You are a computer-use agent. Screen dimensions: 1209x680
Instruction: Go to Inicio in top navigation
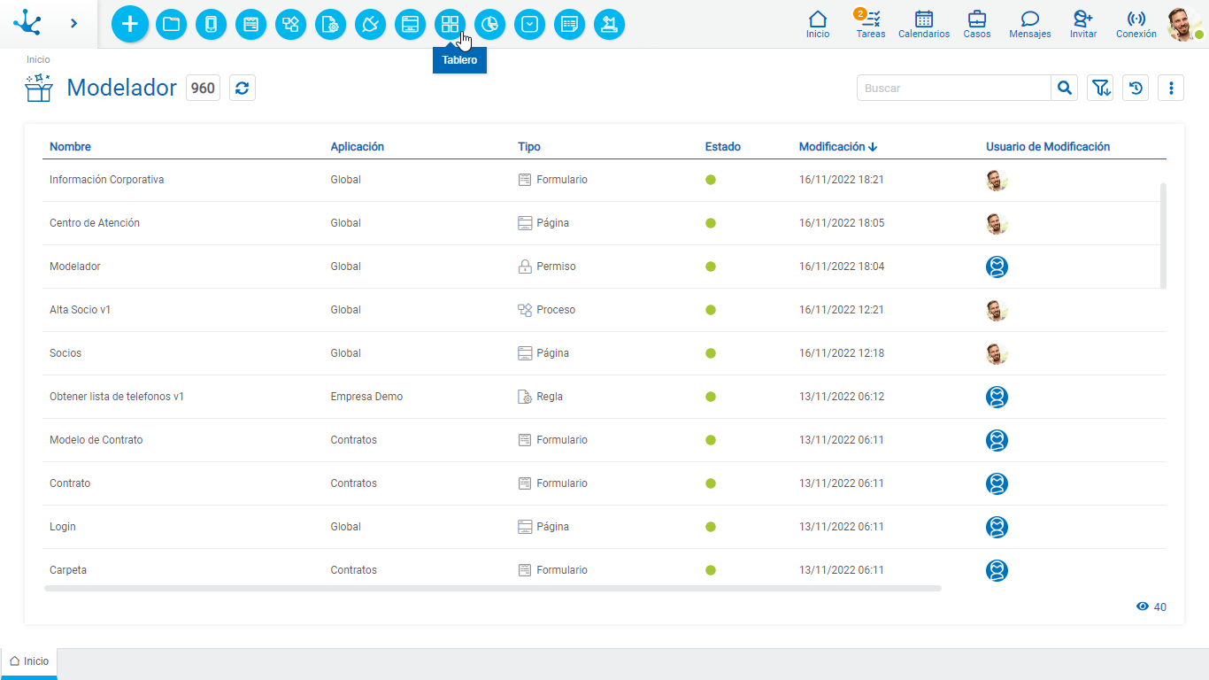pyautogui.click(x=818, y=25)
